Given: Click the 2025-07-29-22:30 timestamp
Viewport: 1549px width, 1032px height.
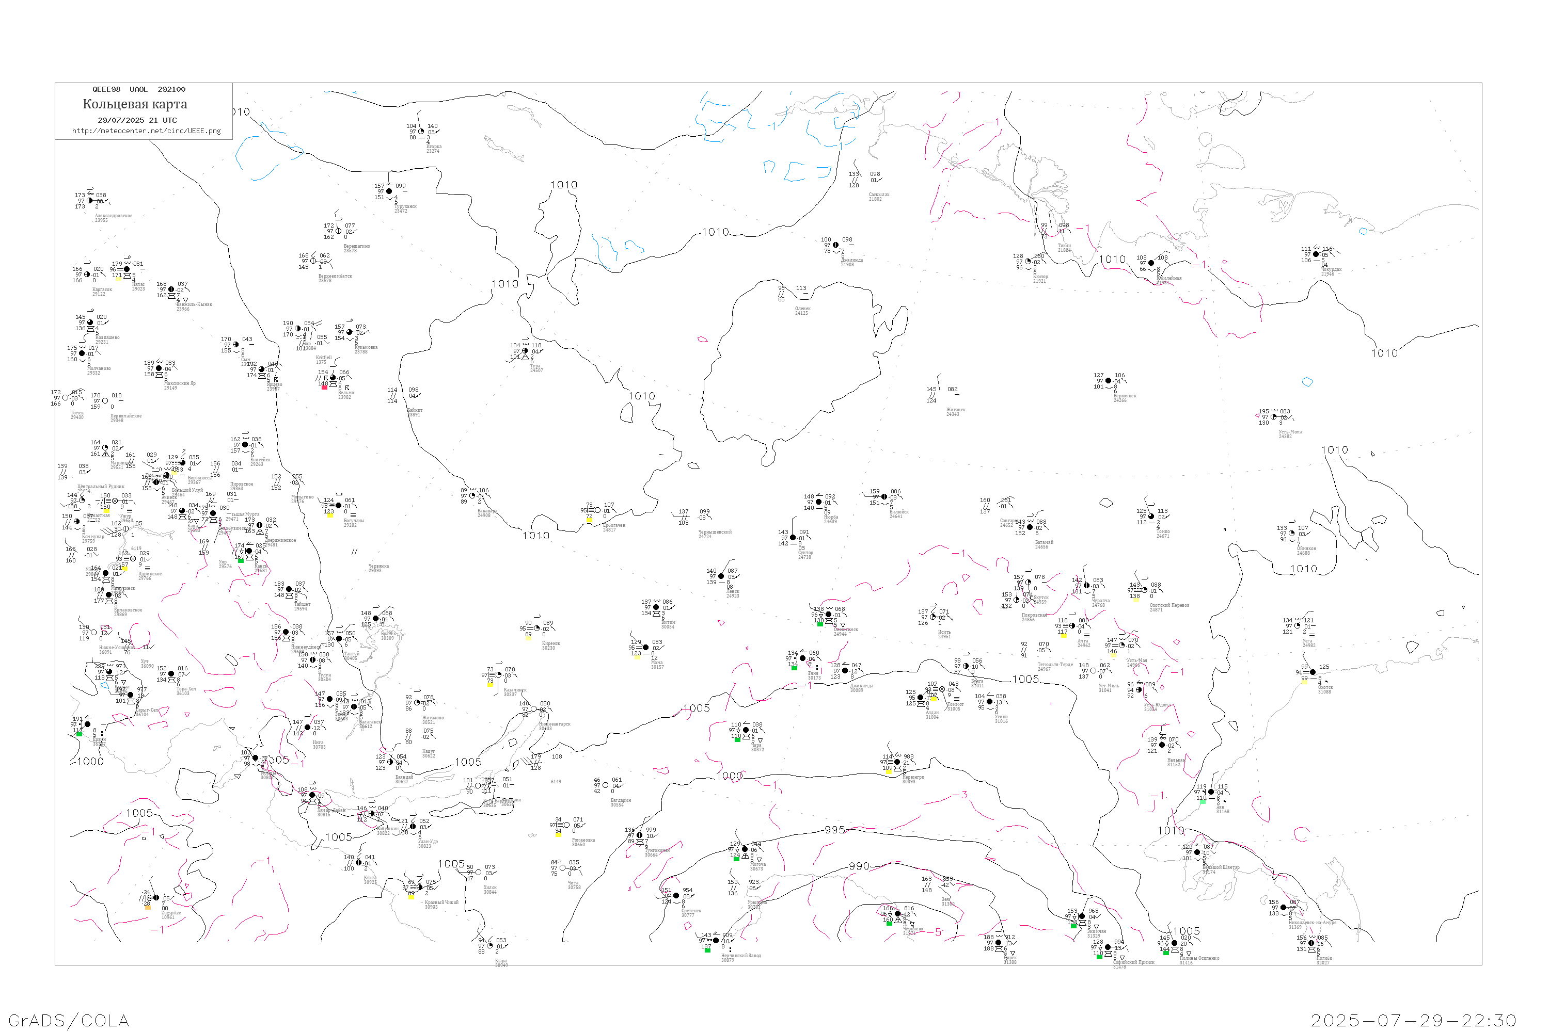Looking at the screenshot, I should tap(1413, 1021).
